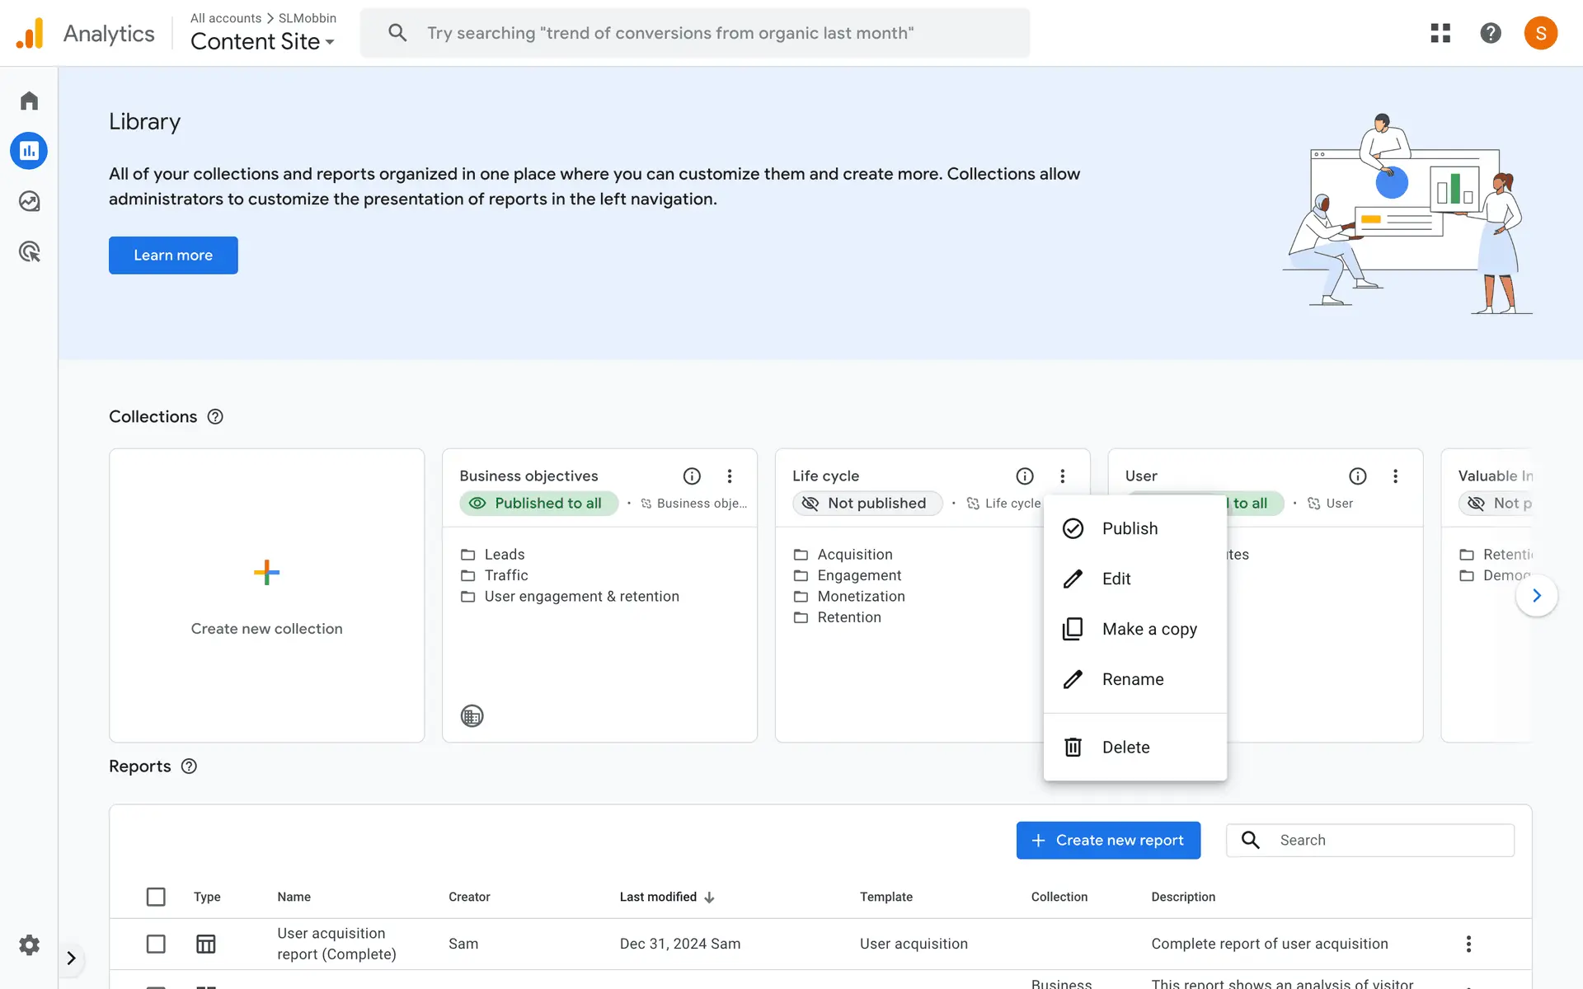1583x989 pixels.
Task: Click the Not published status on Life cycle
Action: [x=867, y=504]
